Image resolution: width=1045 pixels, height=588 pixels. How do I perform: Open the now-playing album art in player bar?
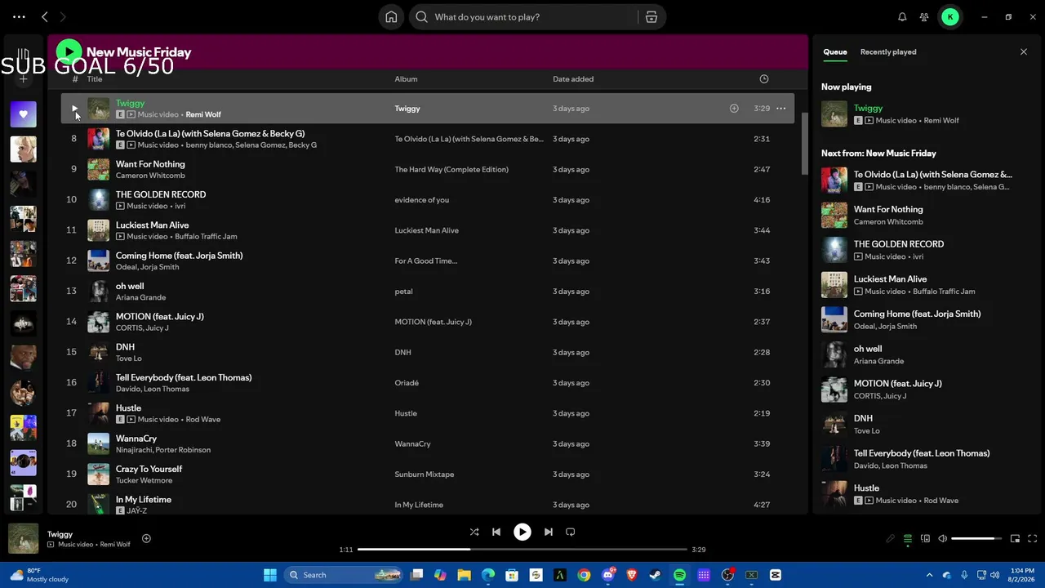[x=23, y=539]
